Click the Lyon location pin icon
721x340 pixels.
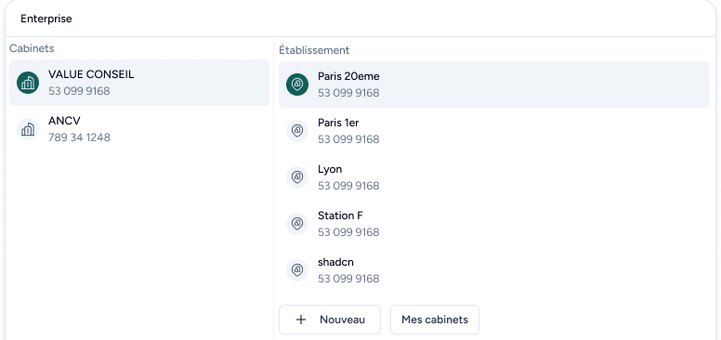297,177
